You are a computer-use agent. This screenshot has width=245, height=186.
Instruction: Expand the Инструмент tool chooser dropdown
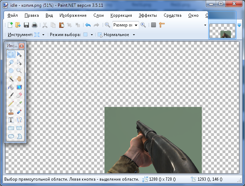[43, 35]
